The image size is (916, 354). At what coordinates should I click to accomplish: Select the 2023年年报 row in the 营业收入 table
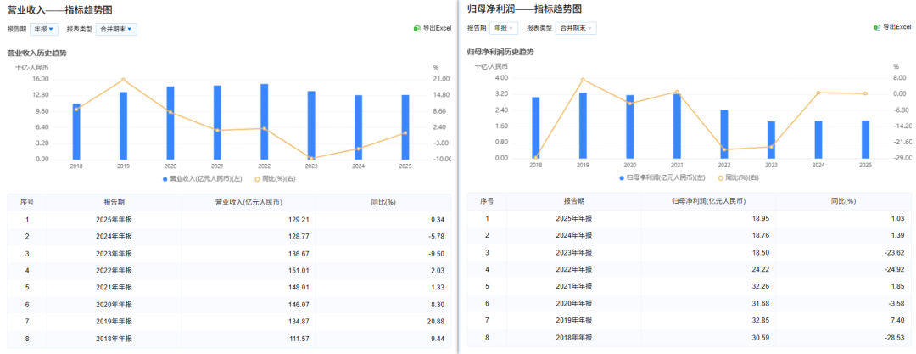[118, 253]
